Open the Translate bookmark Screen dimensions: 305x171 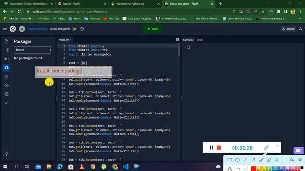tap(92, 19)
